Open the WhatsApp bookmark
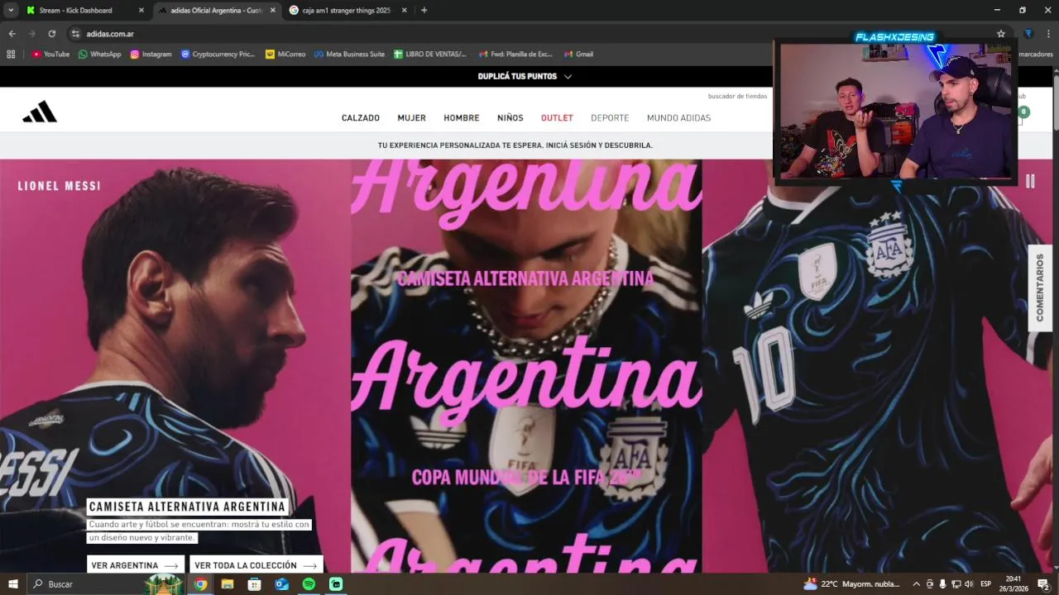Viewport: 1059px width, 595px height. (x=99, y=54)
